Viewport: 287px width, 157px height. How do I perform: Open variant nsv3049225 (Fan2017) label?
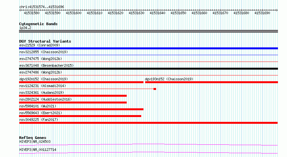[39, 120]
